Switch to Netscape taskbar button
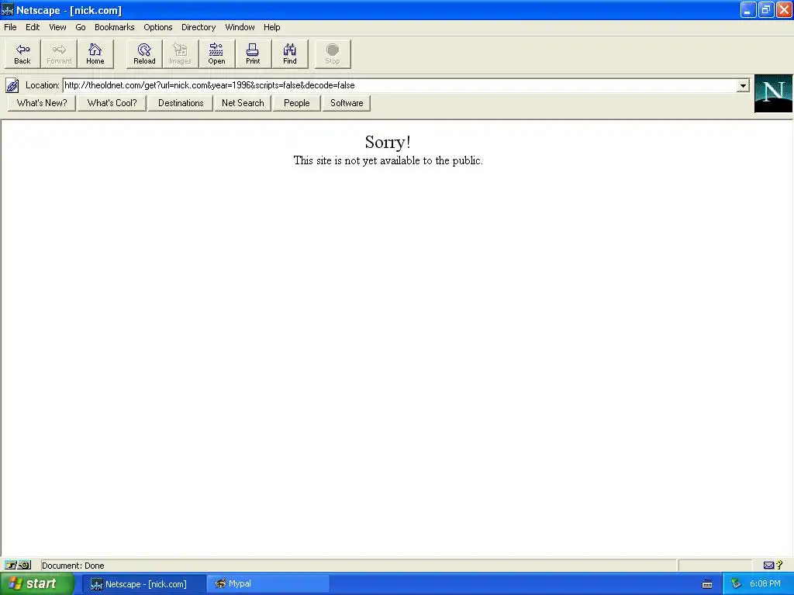This screenshot has width=794, height=595. 144,584
